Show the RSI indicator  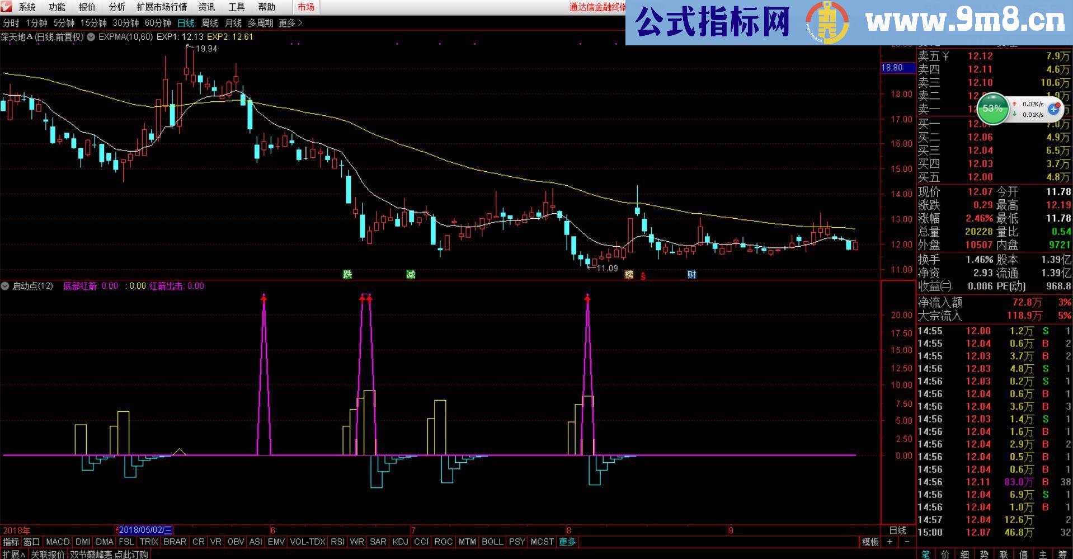[337, 542]
